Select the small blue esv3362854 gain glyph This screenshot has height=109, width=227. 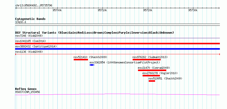click(92, 65)
